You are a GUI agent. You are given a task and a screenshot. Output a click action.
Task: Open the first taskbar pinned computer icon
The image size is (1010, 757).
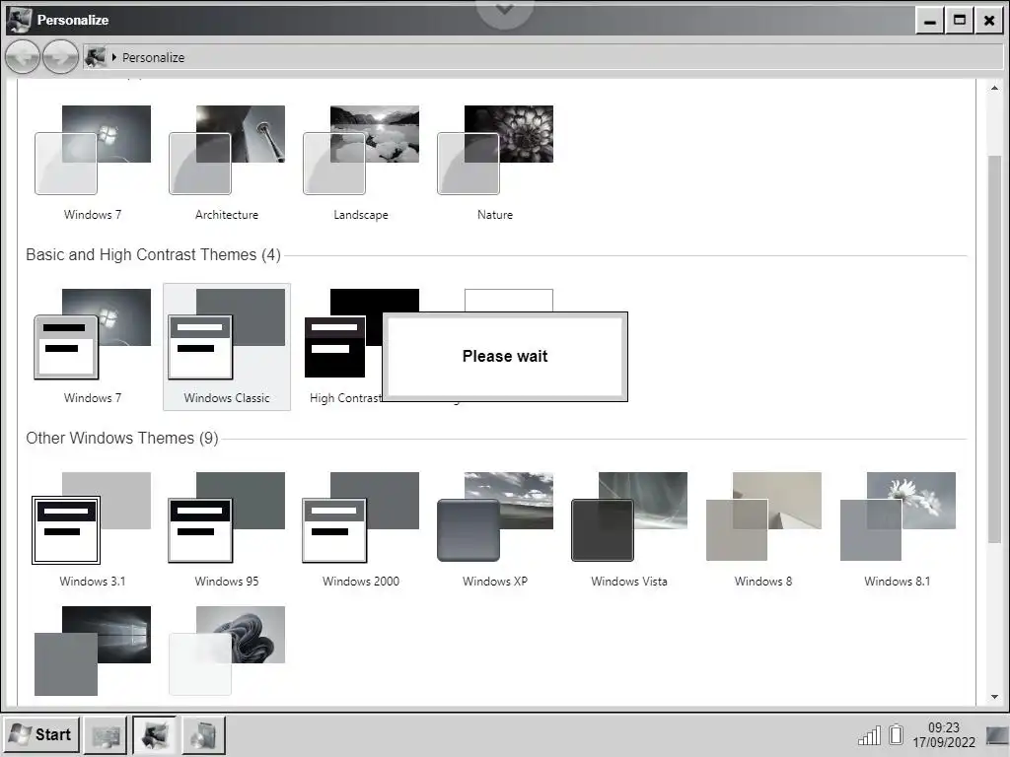click(106, 734)
